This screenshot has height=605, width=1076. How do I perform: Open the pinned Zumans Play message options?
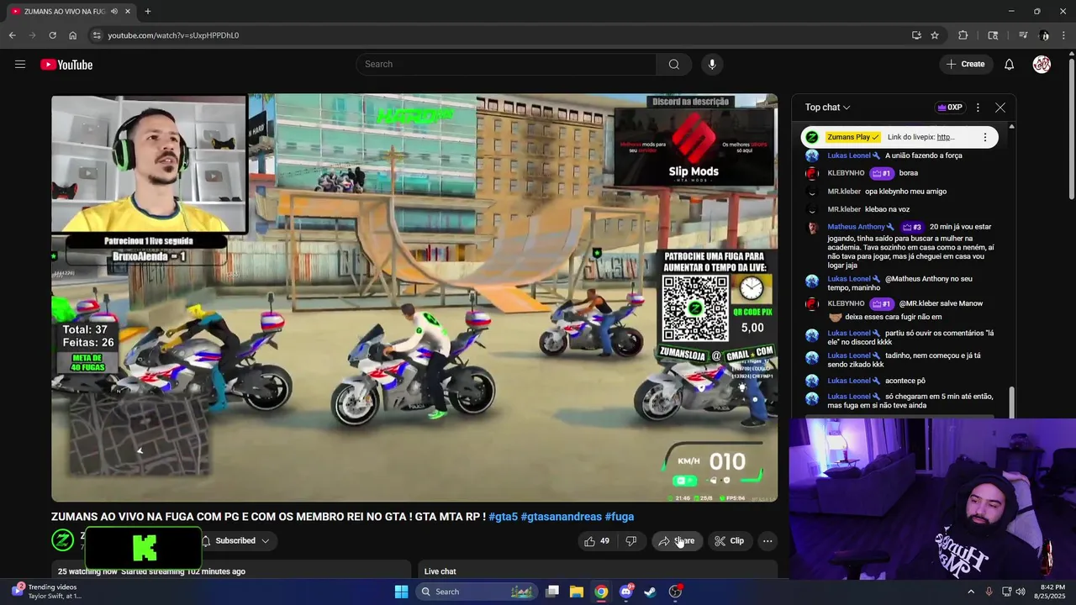(985, 137)
